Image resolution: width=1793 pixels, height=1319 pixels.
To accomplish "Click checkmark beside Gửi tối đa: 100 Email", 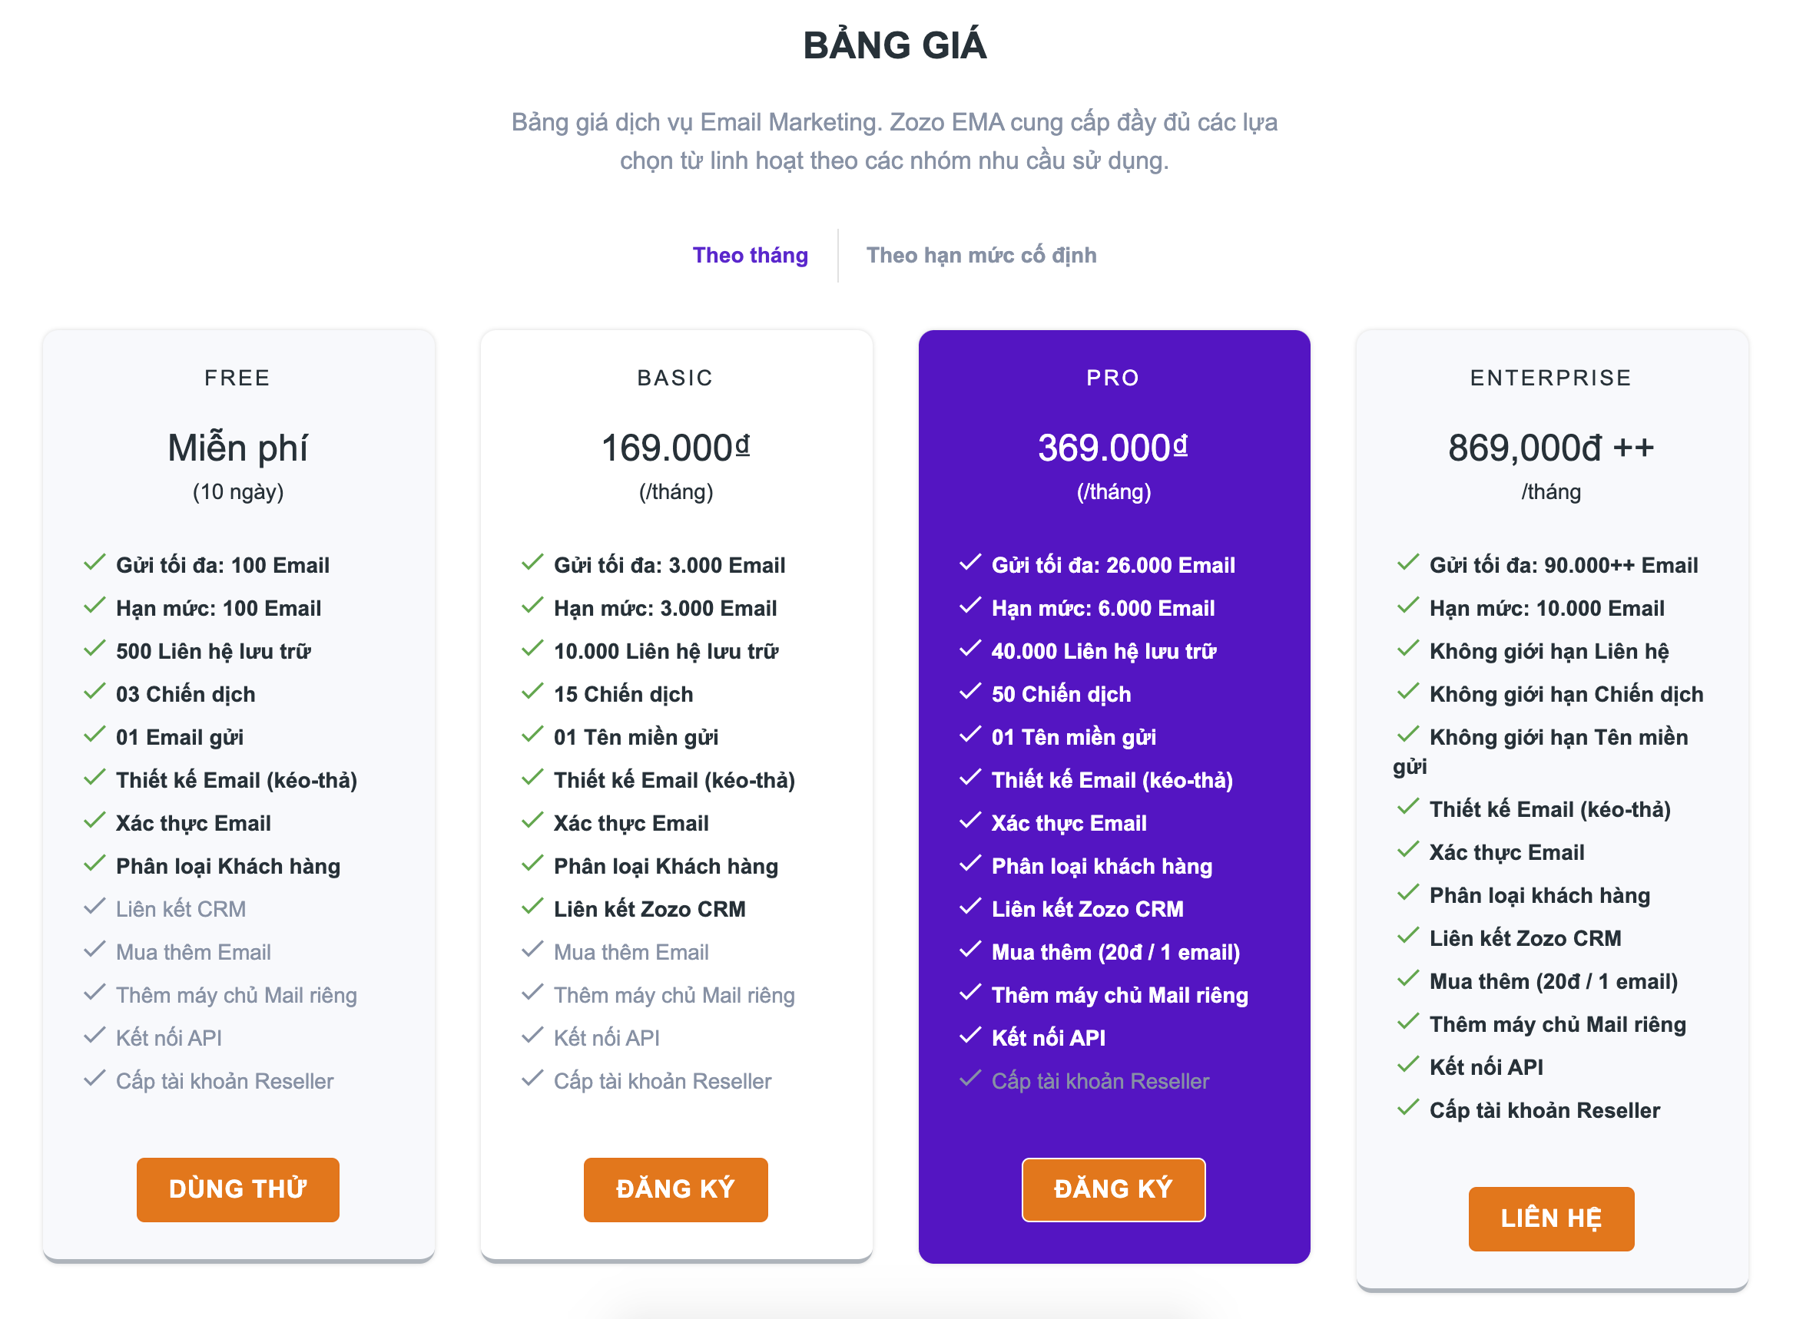I will pyautogui.click(x=94, y=563).
